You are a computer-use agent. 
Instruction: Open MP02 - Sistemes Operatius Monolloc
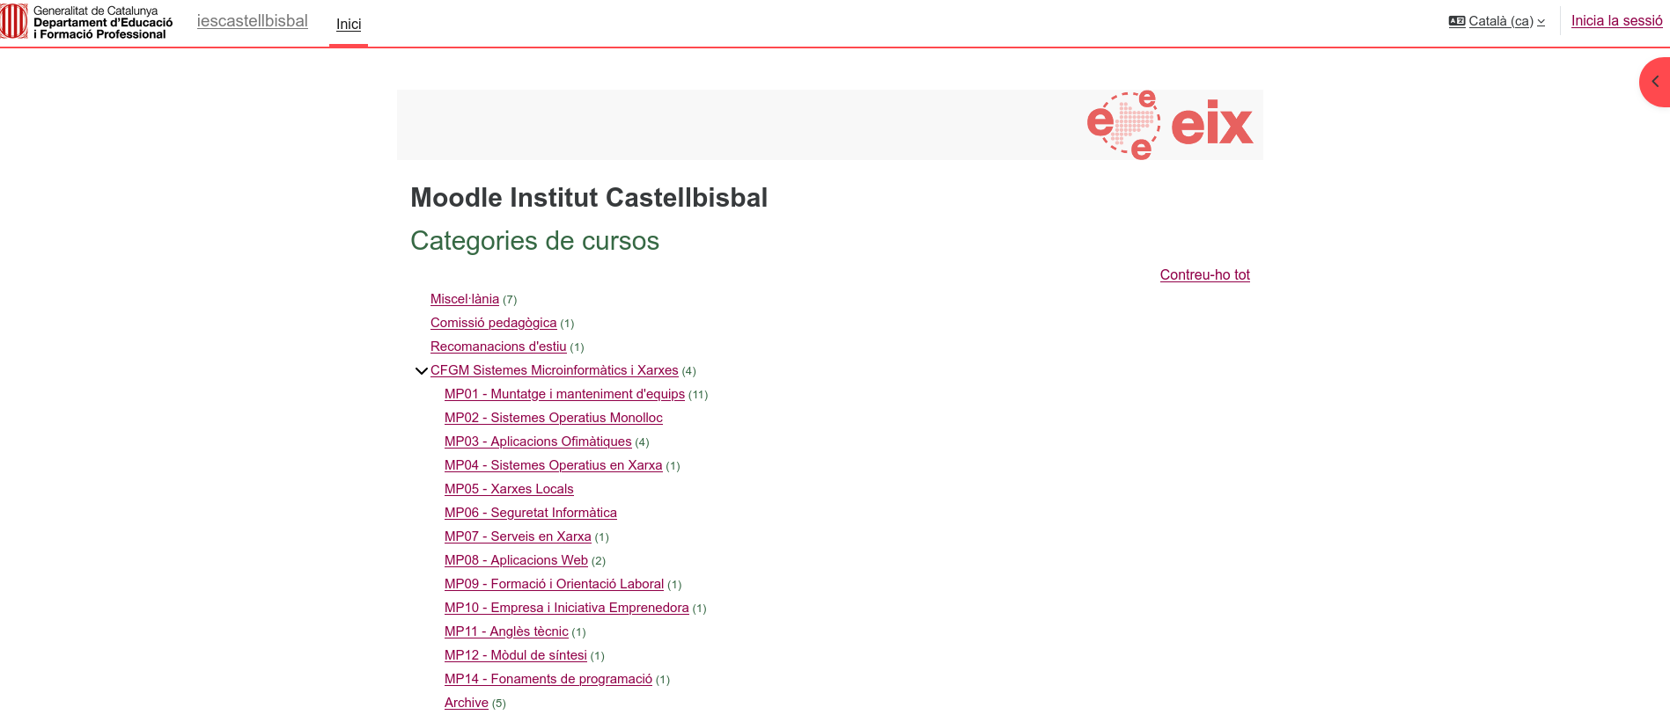click(x=554, y=418)
